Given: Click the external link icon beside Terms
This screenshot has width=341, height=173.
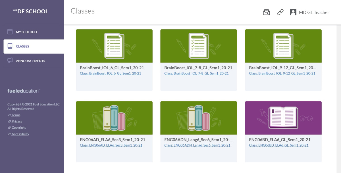Looking at the screenshot, I should tap(9, 115).
